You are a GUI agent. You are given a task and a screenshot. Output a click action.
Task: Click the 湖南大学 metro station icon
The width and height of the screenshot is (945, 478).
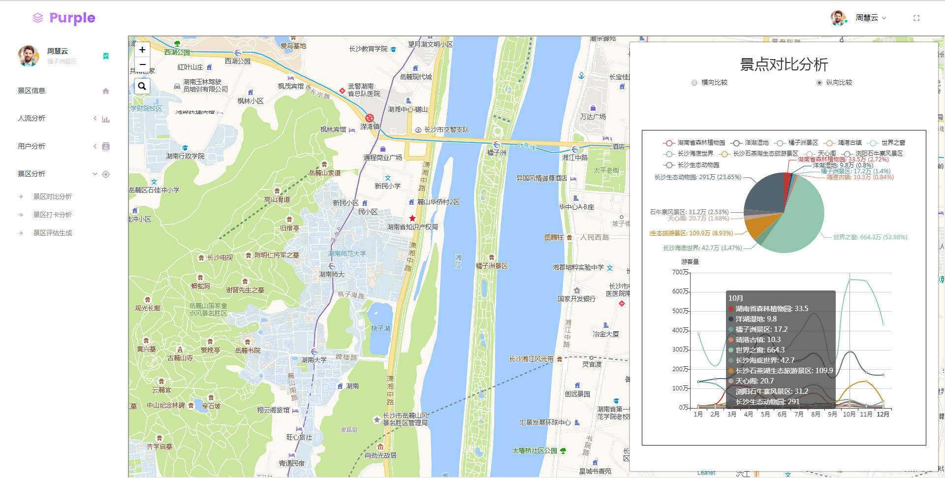(x=314, y=351)
